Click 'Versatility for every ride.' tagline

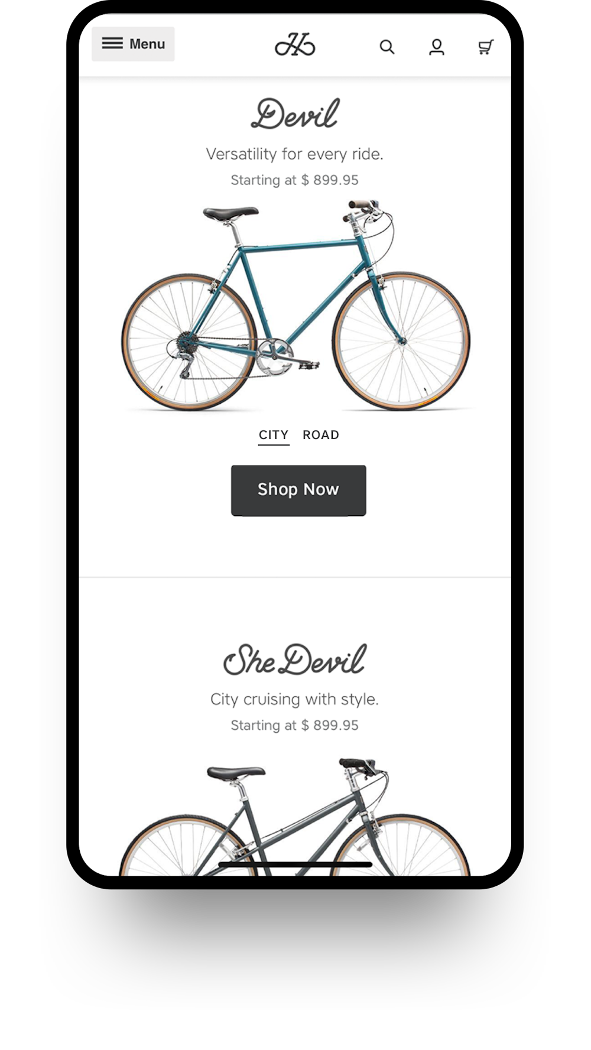click(x=295, y=154)
